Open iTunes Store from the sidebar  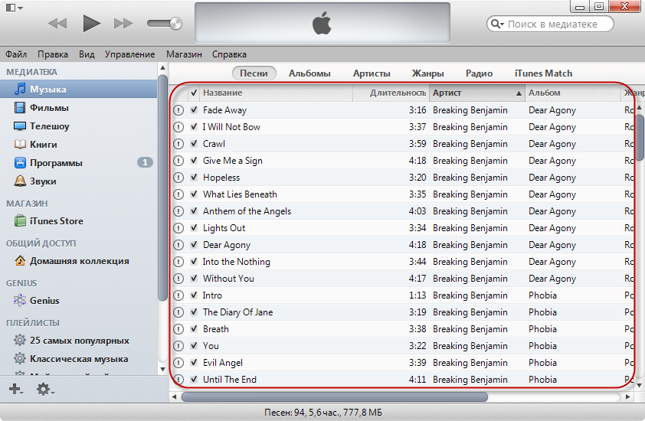click(x=56, y=221)
